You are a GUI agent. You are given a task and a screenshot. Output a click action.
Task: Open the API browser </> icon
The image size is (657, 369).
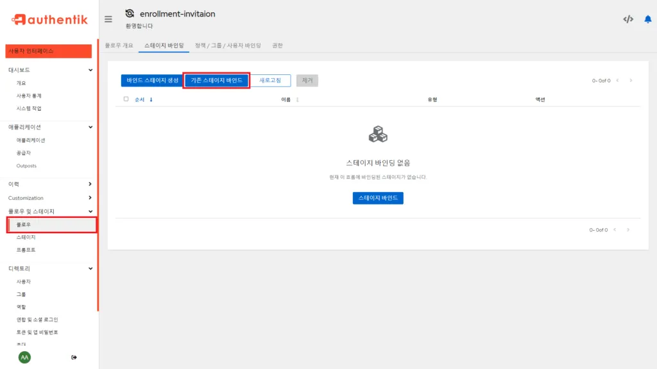point(627,19)
